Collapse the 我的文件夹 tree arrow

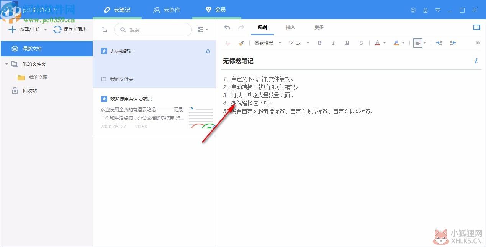click(7, 64)
